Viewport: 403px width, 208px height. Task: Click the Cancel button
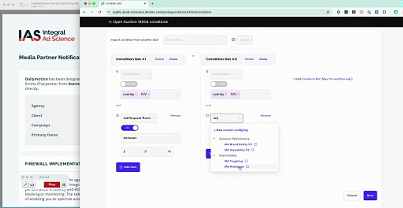352,196
